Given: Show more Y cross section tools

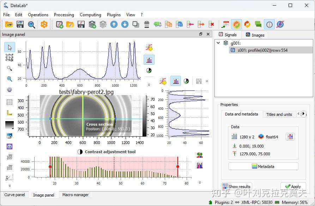Looking at the screenshot, I should (207, 81).
